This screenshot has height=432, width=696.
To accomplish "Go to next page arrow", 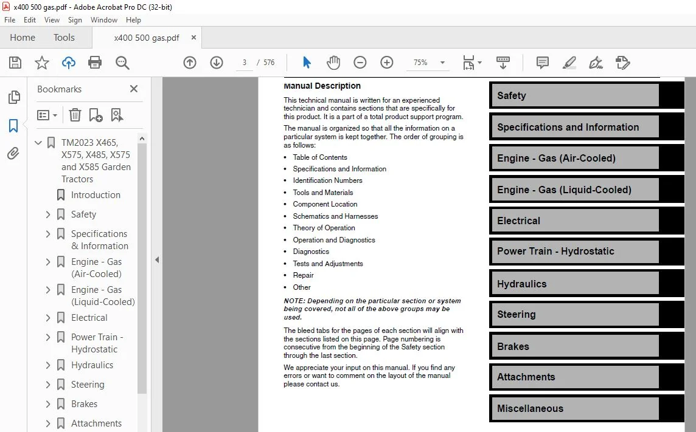I will 217,63.
